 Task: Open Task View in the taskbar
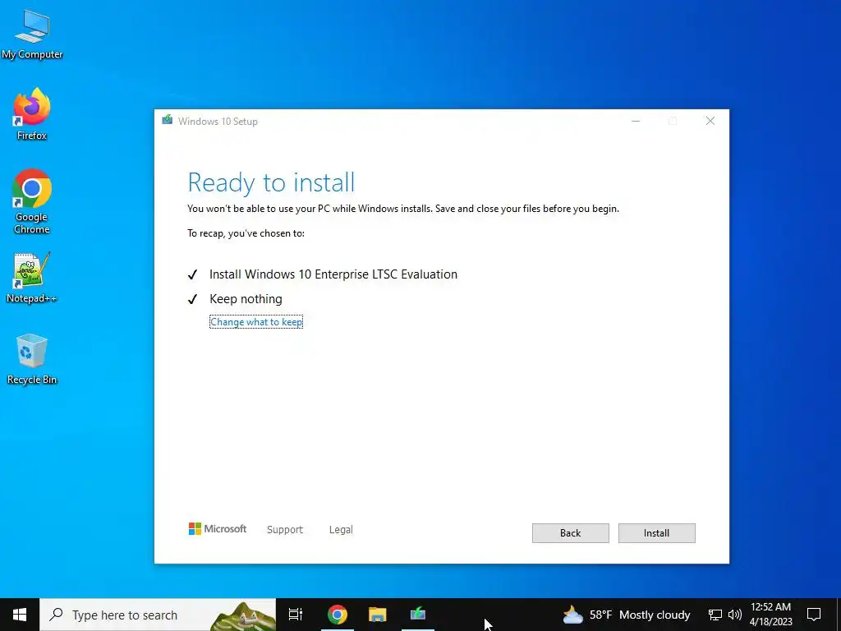(x=296, y=615)
